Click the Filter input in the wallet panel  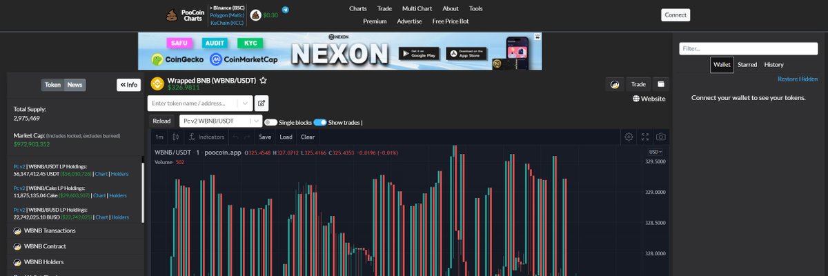[749, 48]
